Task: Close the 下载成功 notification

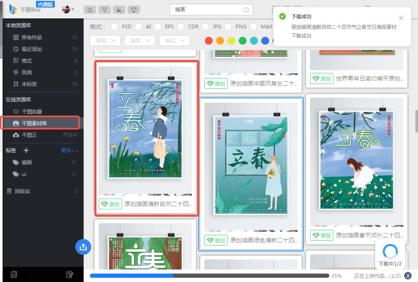Action: coord(401,18)
